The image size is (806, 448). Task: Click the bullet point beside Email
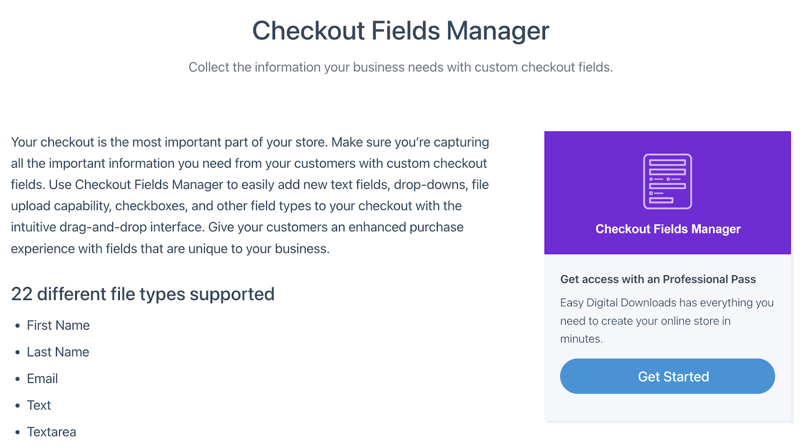pyautogui.click(x=18, y=380)
